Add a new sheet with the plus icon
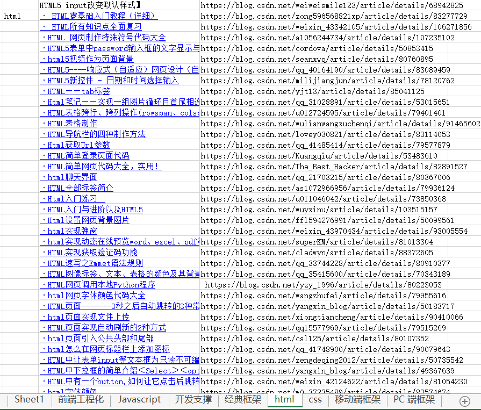The width and height of the screenshot is (481, 410). pos(465,401)
